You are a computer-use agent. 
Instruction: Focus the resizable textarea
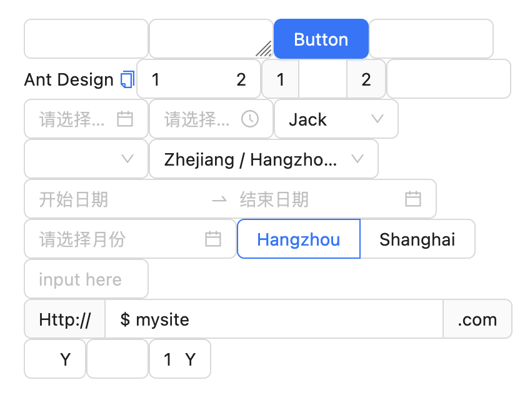(x=211, y=39)
